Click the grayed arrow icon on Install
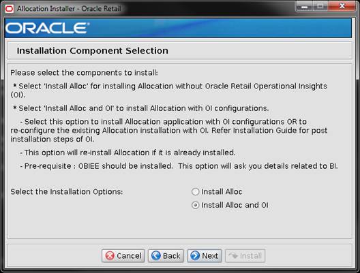Viewport: 360px width, 273px height. tap(233, 256)
